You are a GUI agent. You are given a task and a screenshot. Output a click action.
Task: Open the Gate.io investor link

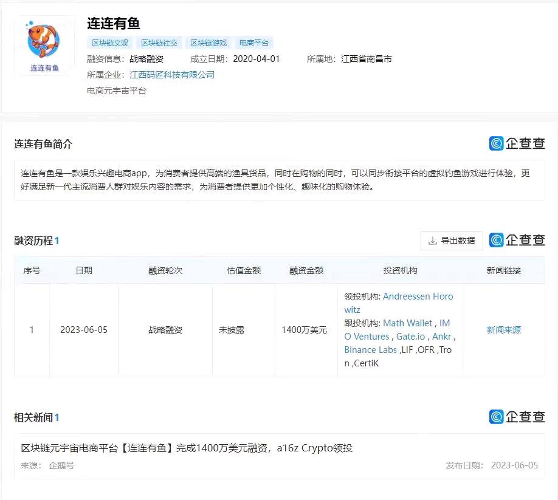pyautogui.click(x=411, y=337)
